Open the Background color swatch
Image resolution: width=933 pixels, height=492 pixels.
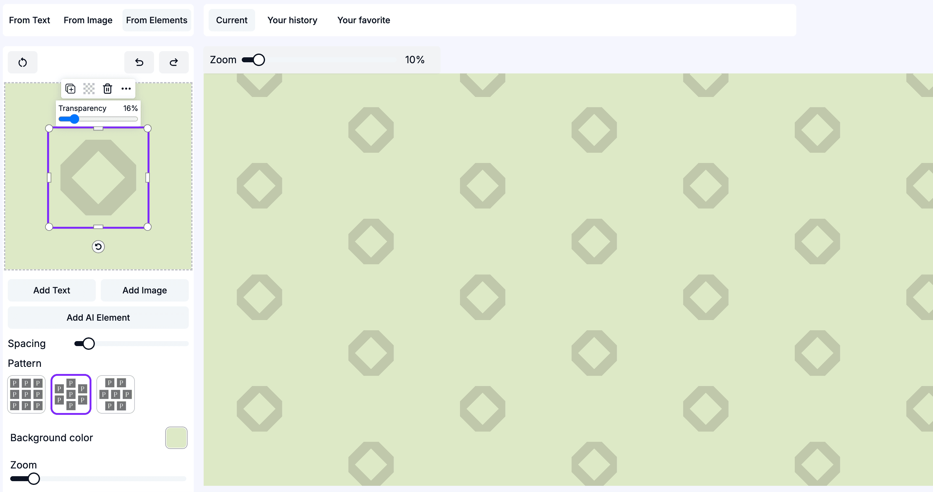(x=176, y=438)
